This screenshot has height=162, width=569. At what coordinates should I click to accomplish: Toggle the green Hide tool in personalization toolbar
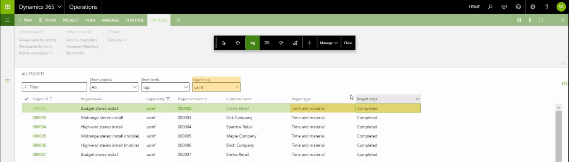[252, 43]
